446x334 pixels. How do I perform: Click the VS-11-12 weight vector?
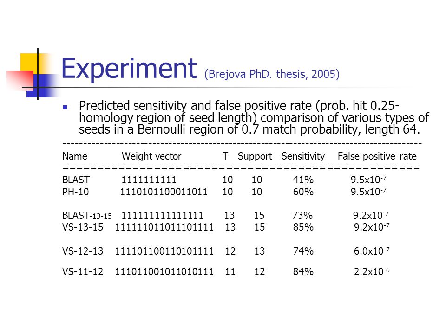point(164,272)
